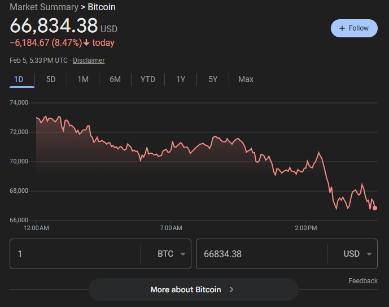Click the Follow button
This screenshot has width=389, height=307.
click(354, 28)
